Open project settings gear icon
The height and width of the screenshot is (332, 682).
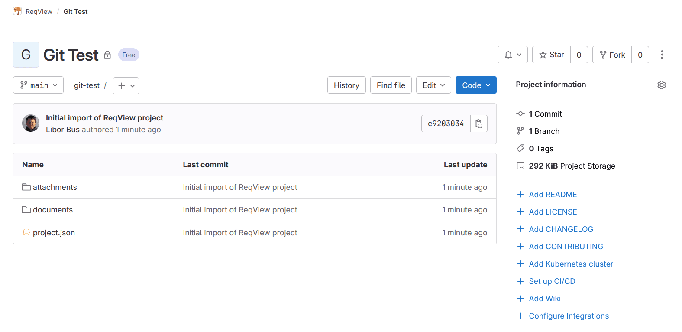tap(662, 85)
